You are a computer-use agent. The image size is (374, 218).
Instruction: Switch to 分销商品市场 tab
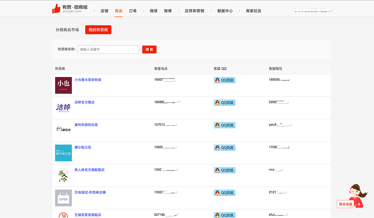coord(67,30)
